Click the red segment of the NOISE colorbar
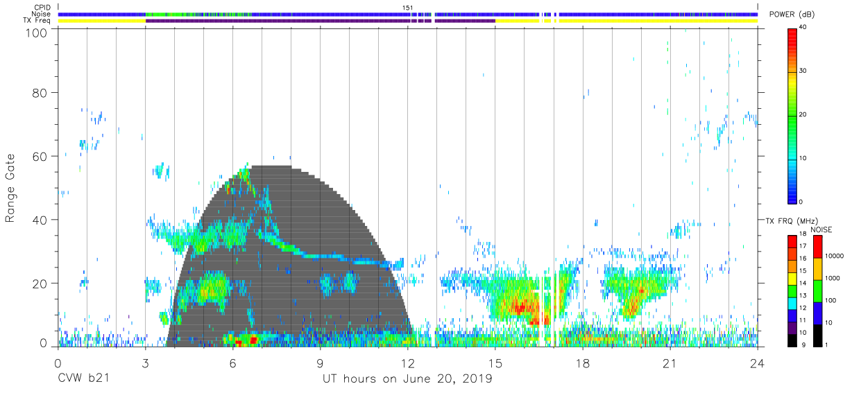 817,247
